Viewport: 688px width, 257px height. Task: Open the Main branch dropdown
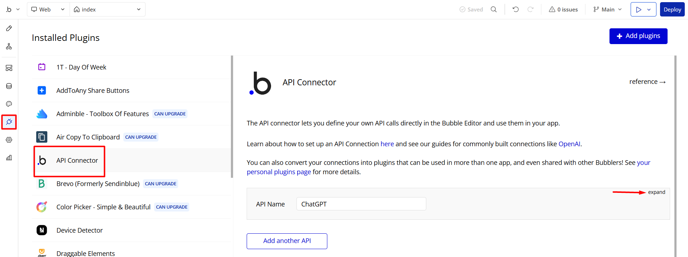point(607,9)
